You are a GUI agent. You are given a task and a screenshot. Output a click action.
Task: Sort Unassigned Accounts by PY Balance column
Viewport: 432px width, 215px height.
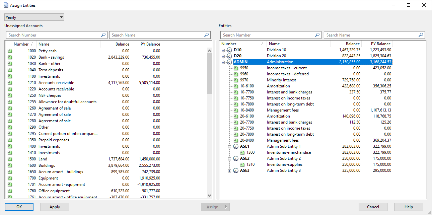(x=146, y=44)
